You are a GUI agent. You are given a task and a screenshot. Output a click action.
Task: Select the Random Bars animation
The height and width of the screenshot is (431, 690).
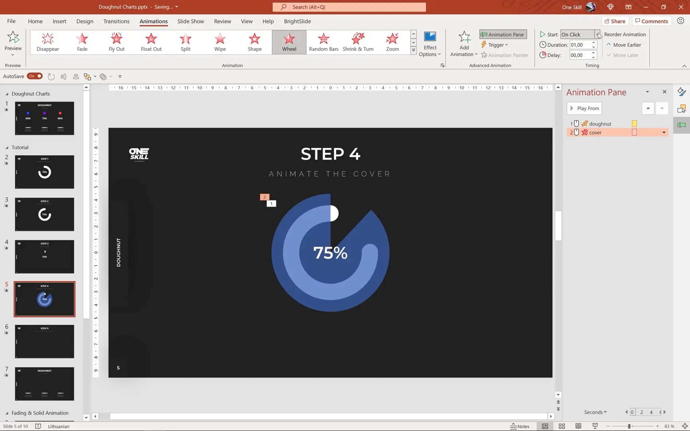(323, 42)
